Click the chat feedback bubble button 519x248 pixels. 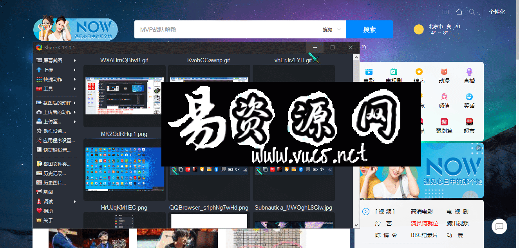pyautogui.click(x=499, y=226)
